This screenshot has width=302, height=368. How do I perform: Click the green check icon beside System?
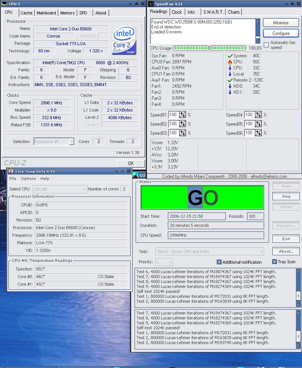tap(230, 56)
